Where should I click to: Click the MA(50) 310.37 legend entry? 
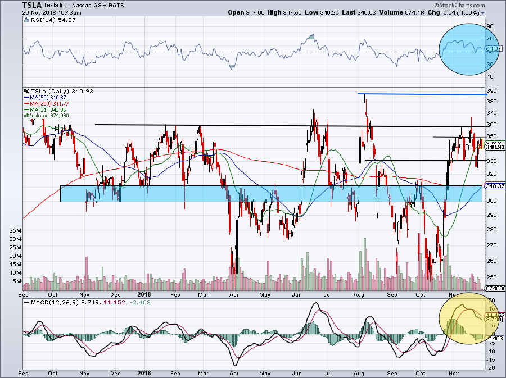tap(48, 98)
